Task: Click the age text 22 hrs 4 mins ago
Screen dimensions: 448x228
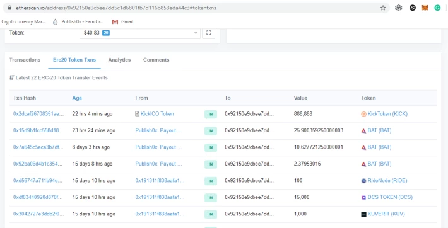Action: (92, 114)
